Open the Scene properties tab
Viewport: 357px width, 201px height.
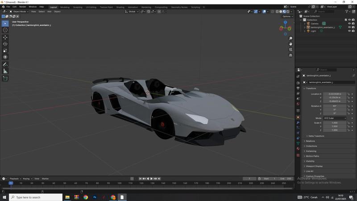[x=298, y=99]
